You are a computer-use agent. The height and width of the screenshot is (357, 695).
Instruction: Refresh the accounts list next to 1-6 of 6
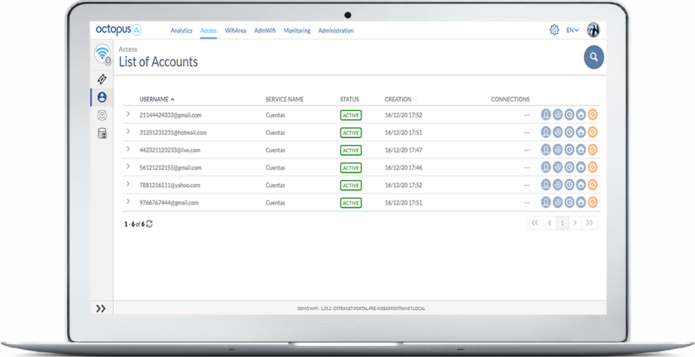[149, 224]
